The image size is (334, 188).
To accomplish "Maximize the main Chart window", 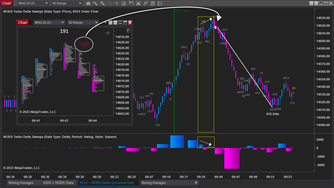I will coord(326,3).
